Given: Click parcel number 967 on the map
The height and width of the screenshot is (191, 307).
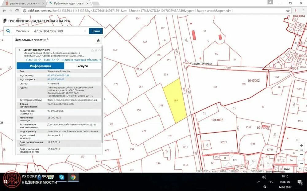Looking at the screenshot, I should [x=145, y=42].
